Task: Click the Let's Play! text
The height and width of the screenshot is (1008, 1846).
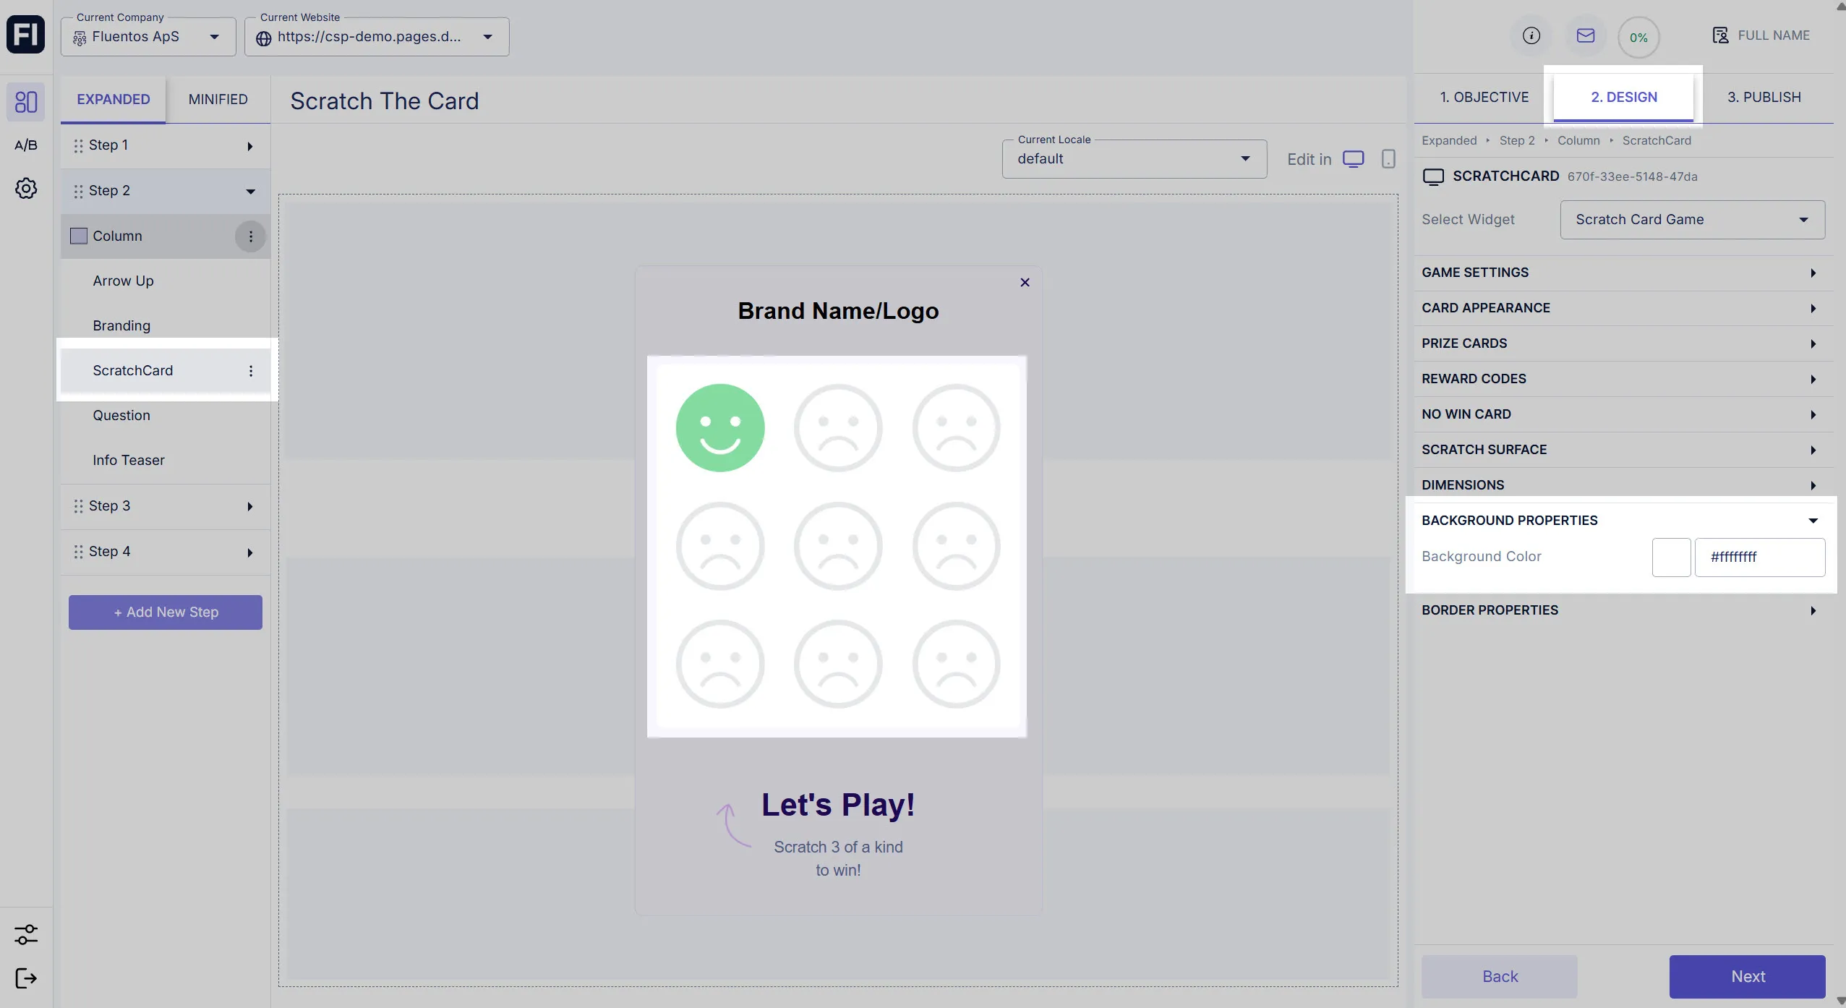Action: point(838,805)
